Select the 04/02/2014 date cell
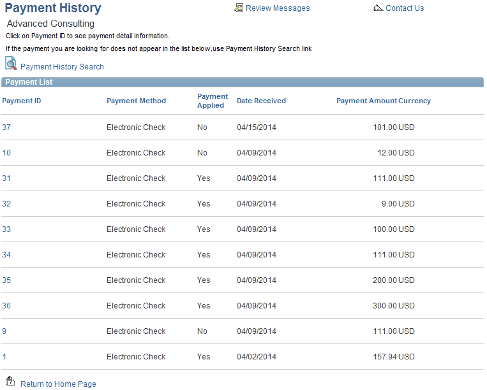Screen dimensions: 487x390 tap(257, 356)
